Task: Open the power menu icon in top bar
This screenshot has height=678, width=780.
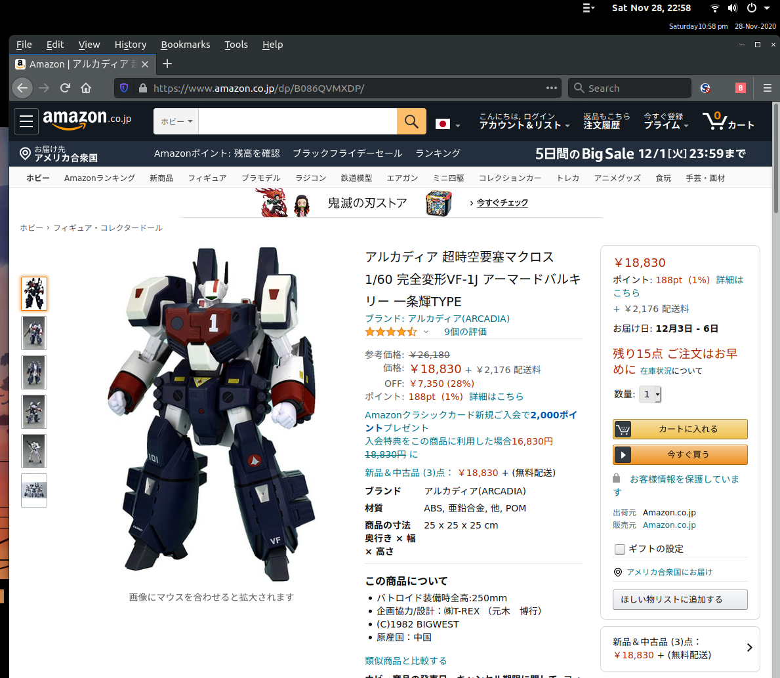Action: (751, 8)
